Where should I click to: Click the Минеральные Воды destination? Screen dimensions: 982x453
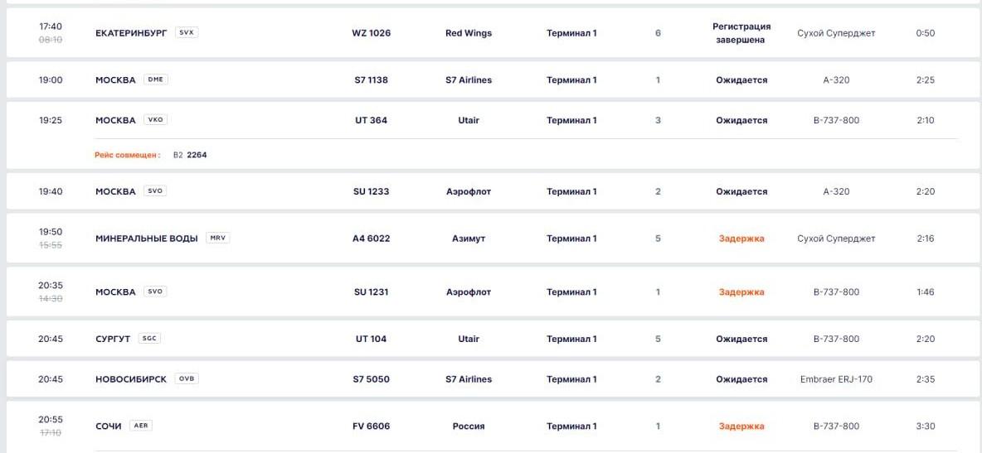146,239
